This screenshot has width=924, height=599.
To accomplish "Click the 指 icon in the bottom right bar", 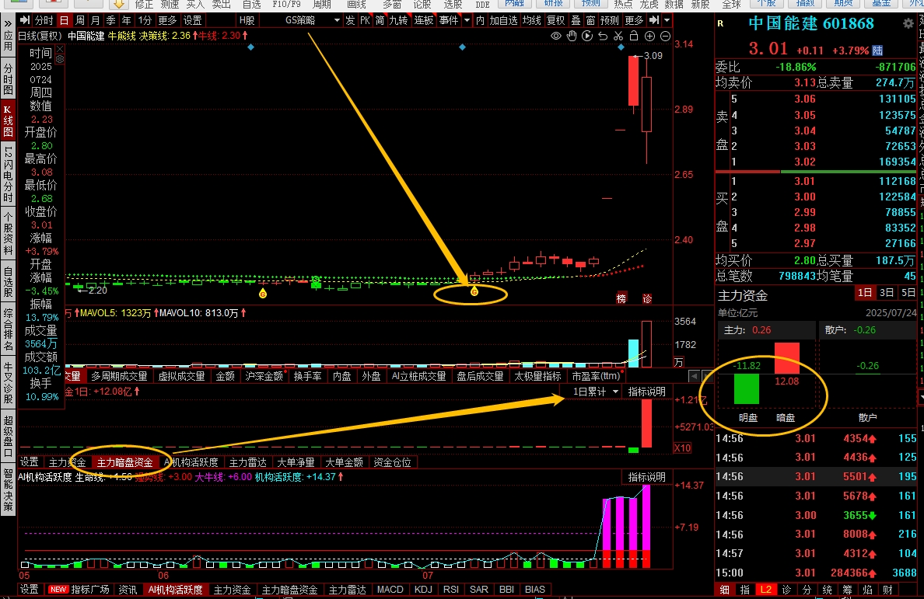I will (x=745, y=590).
